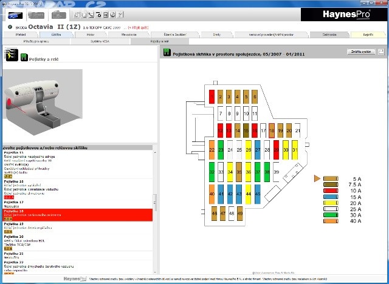Open the Rejstřík tab

click(368, 35)
